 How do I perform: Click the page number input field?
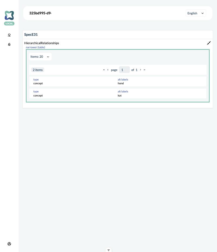[x=124, y=70]
